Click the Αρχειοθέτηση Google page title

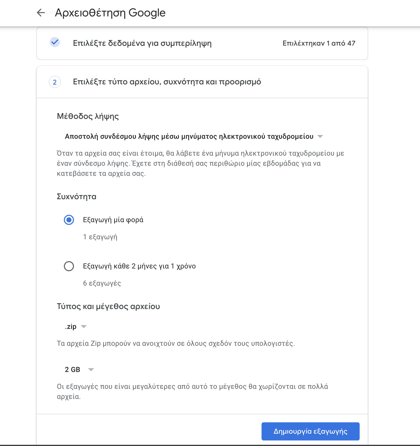pos(110,13)
